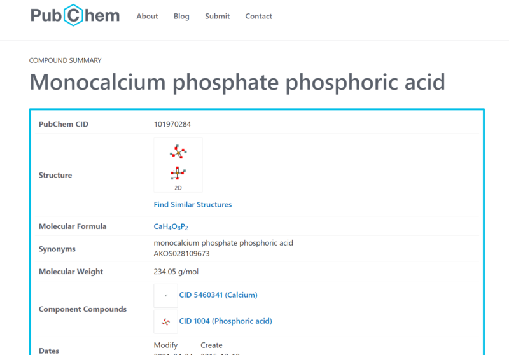Click Find Similar Structures link
This screenshot has width=509, height=355.
(193, 205)
